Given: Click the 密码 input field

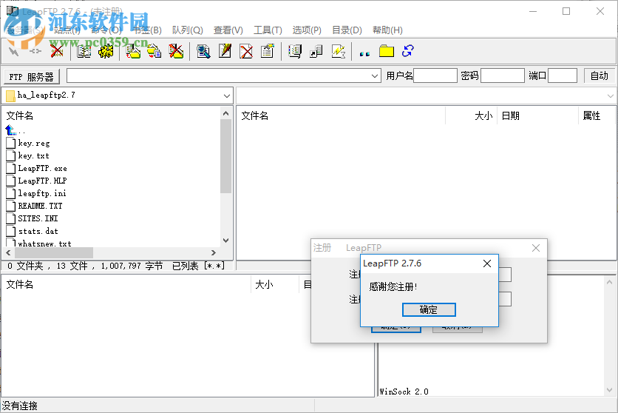Looking at the screenshot, I should 503,75.
